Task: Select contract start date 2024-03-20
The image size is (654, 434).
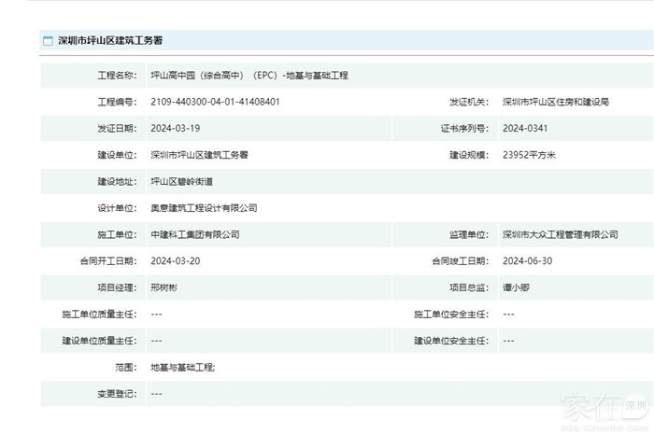Action: click(x=175, y=261)
